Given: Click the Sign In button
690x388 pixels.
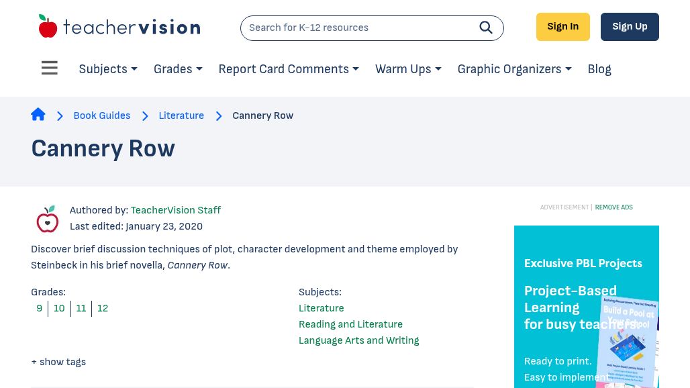Looking at the screenshot, I should (563, 27).
